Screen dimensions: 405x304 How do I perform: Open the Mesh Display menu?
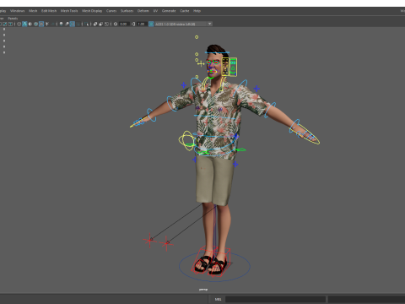click(92, 11)
